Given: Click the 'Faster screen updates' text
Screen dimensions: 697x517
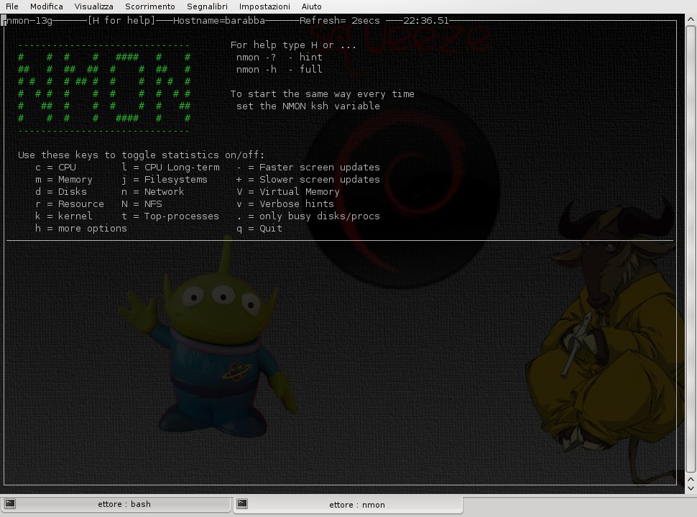Looking at the screenshot, I should pos(320,168).
